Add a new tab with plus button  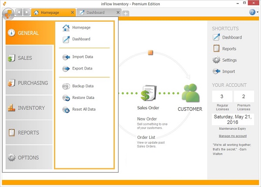coord(126,13)
